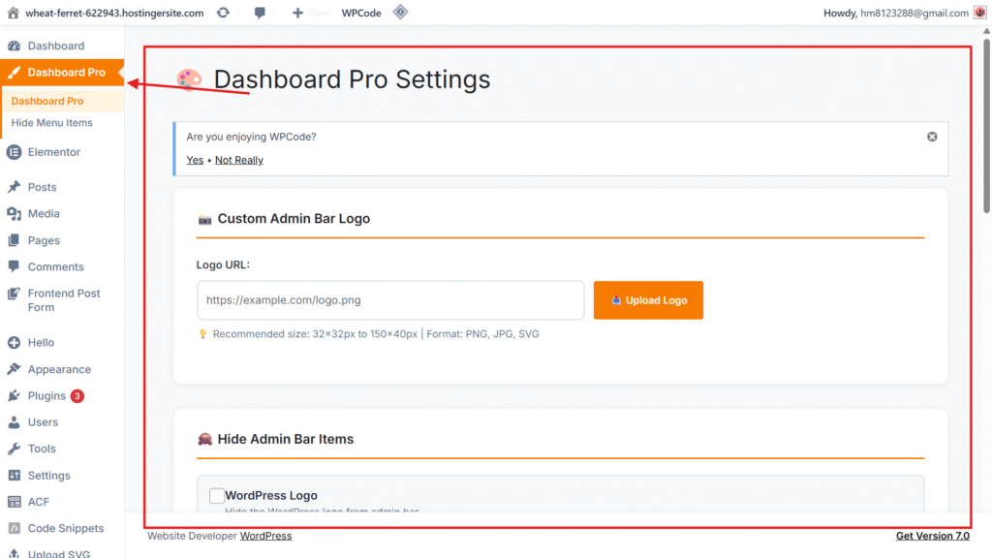Go to Posts
This screenshot has width=992, height=558.
42,187
